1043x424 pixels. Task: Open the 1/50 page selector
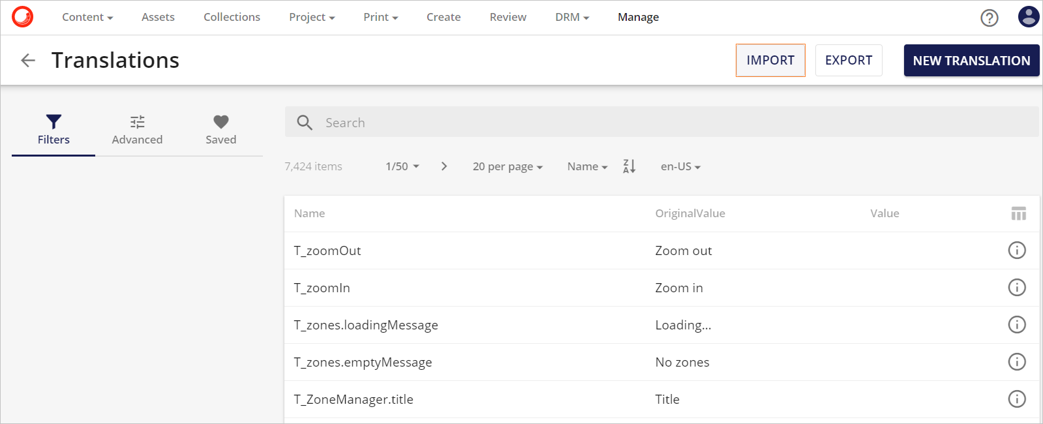(402, 166)
